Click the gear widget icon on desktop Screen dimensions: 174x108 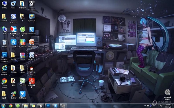pyautogui.click(x=167, y=92)
